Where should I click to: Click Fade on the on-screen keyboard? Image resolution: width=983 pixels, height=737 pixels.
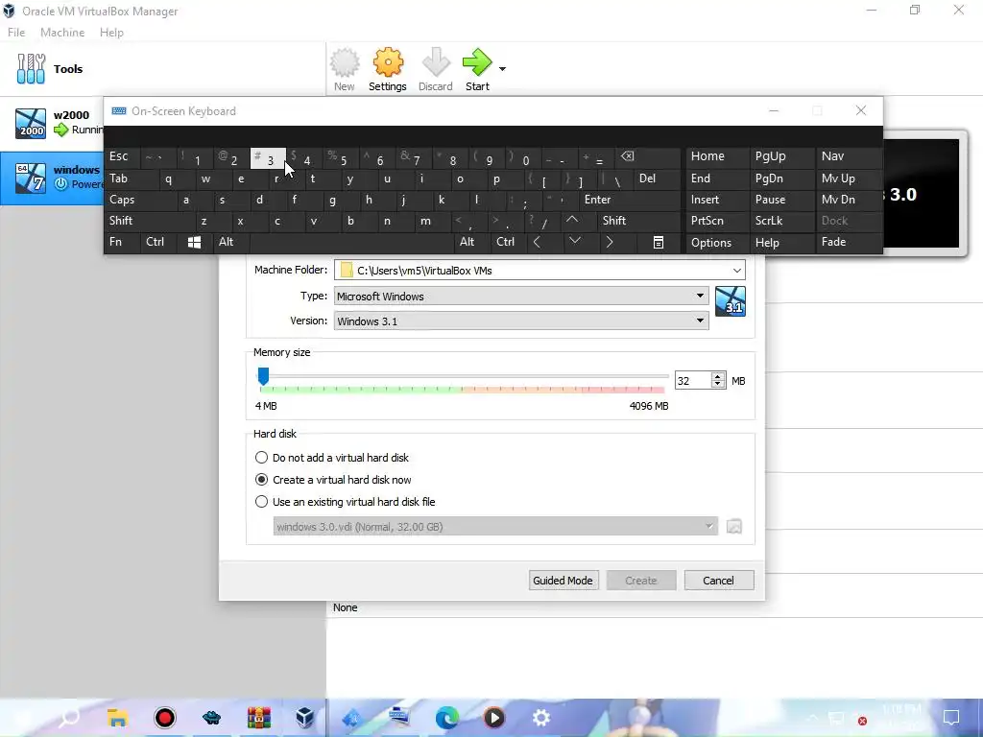coord(849,242)
